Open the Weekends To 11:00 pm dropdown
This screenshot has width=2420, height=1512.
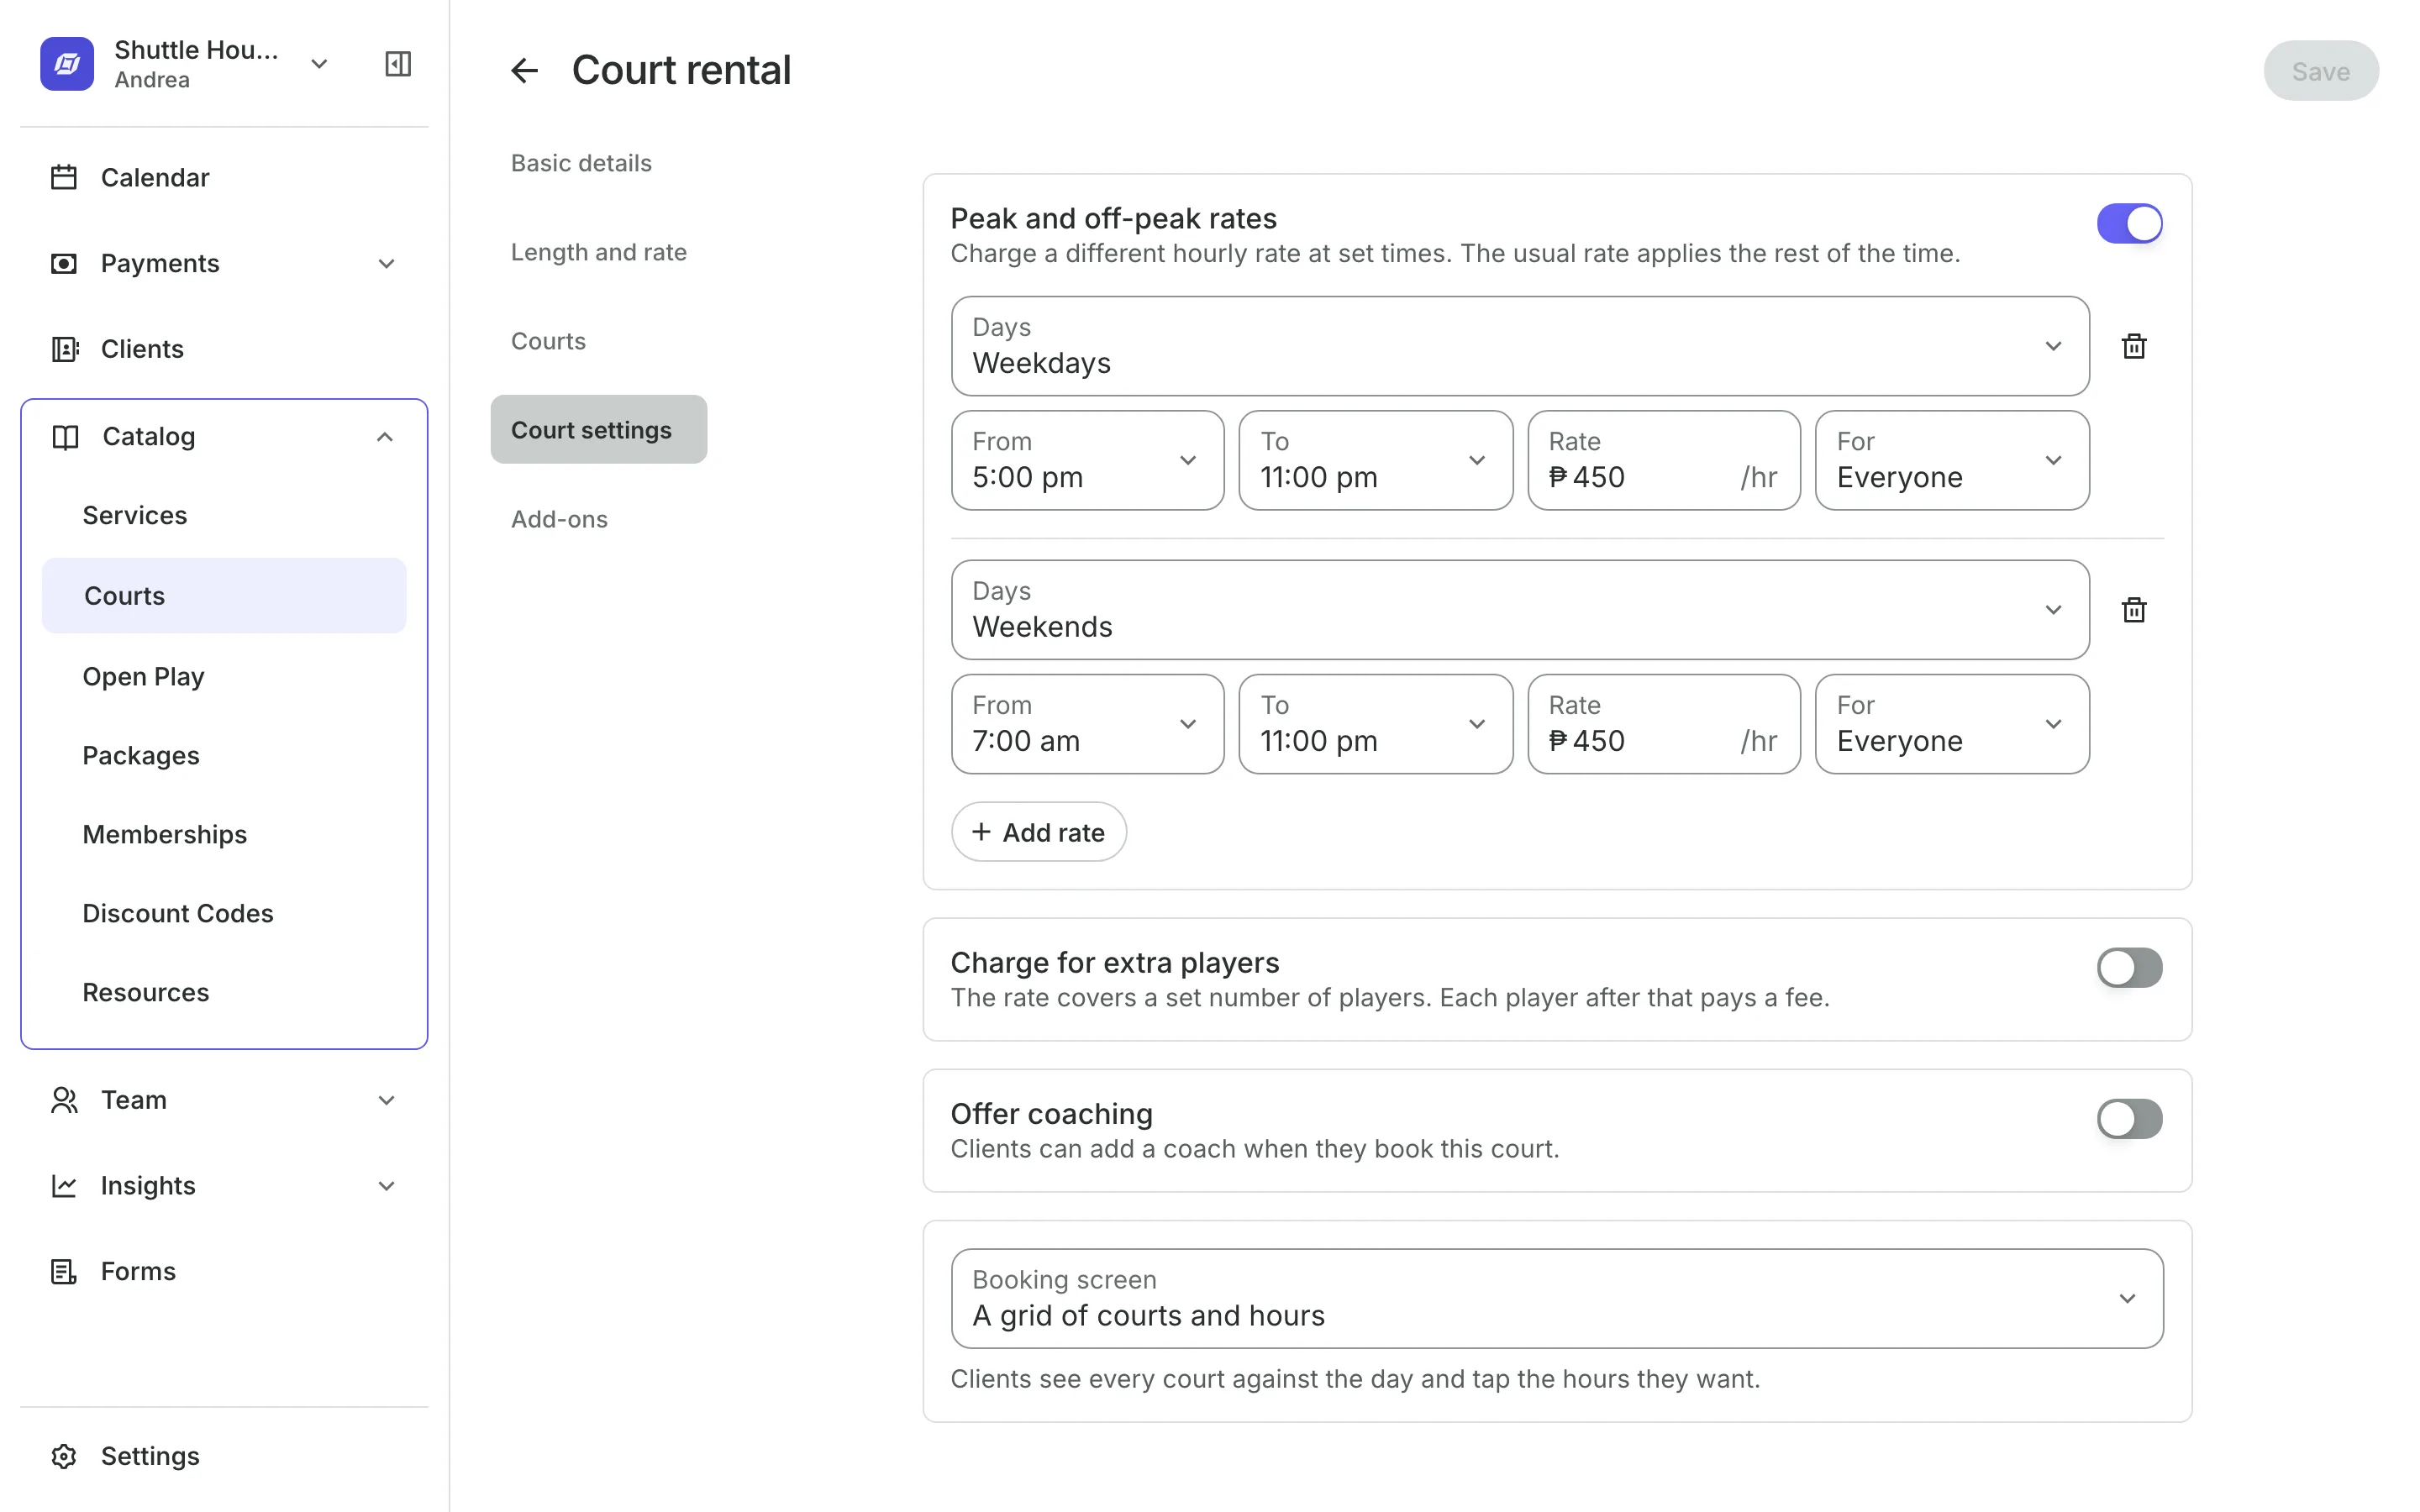[x=1376, y=724]
